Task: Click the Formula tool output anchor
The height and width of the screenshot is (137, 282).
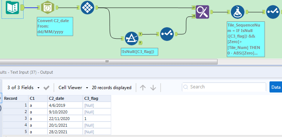Action: [x=247, y=12]
